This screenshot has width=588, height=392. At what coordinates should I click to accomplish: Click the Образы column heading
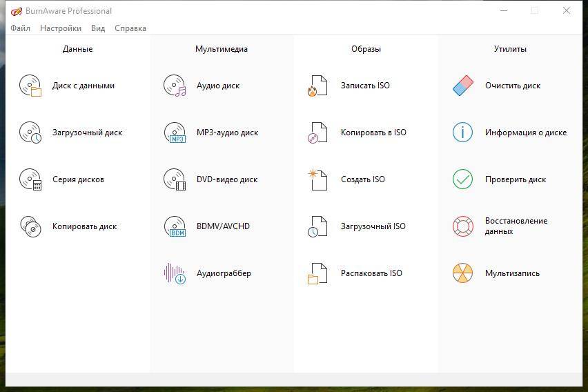pos(366,49)
